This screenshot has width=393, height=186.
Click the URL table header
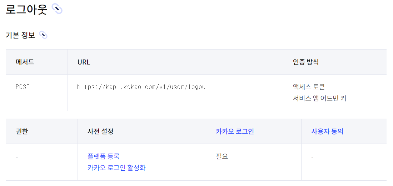(84, 62)
